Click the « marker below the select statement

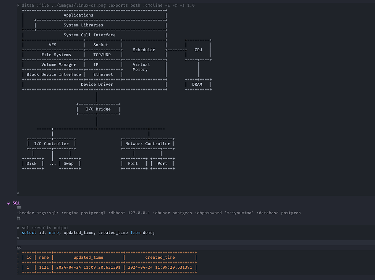coord(18,237)
